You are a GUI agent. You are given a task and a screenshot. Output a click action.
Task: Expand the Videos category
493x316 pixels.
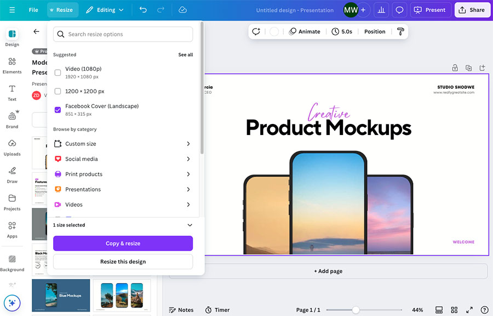123,205
